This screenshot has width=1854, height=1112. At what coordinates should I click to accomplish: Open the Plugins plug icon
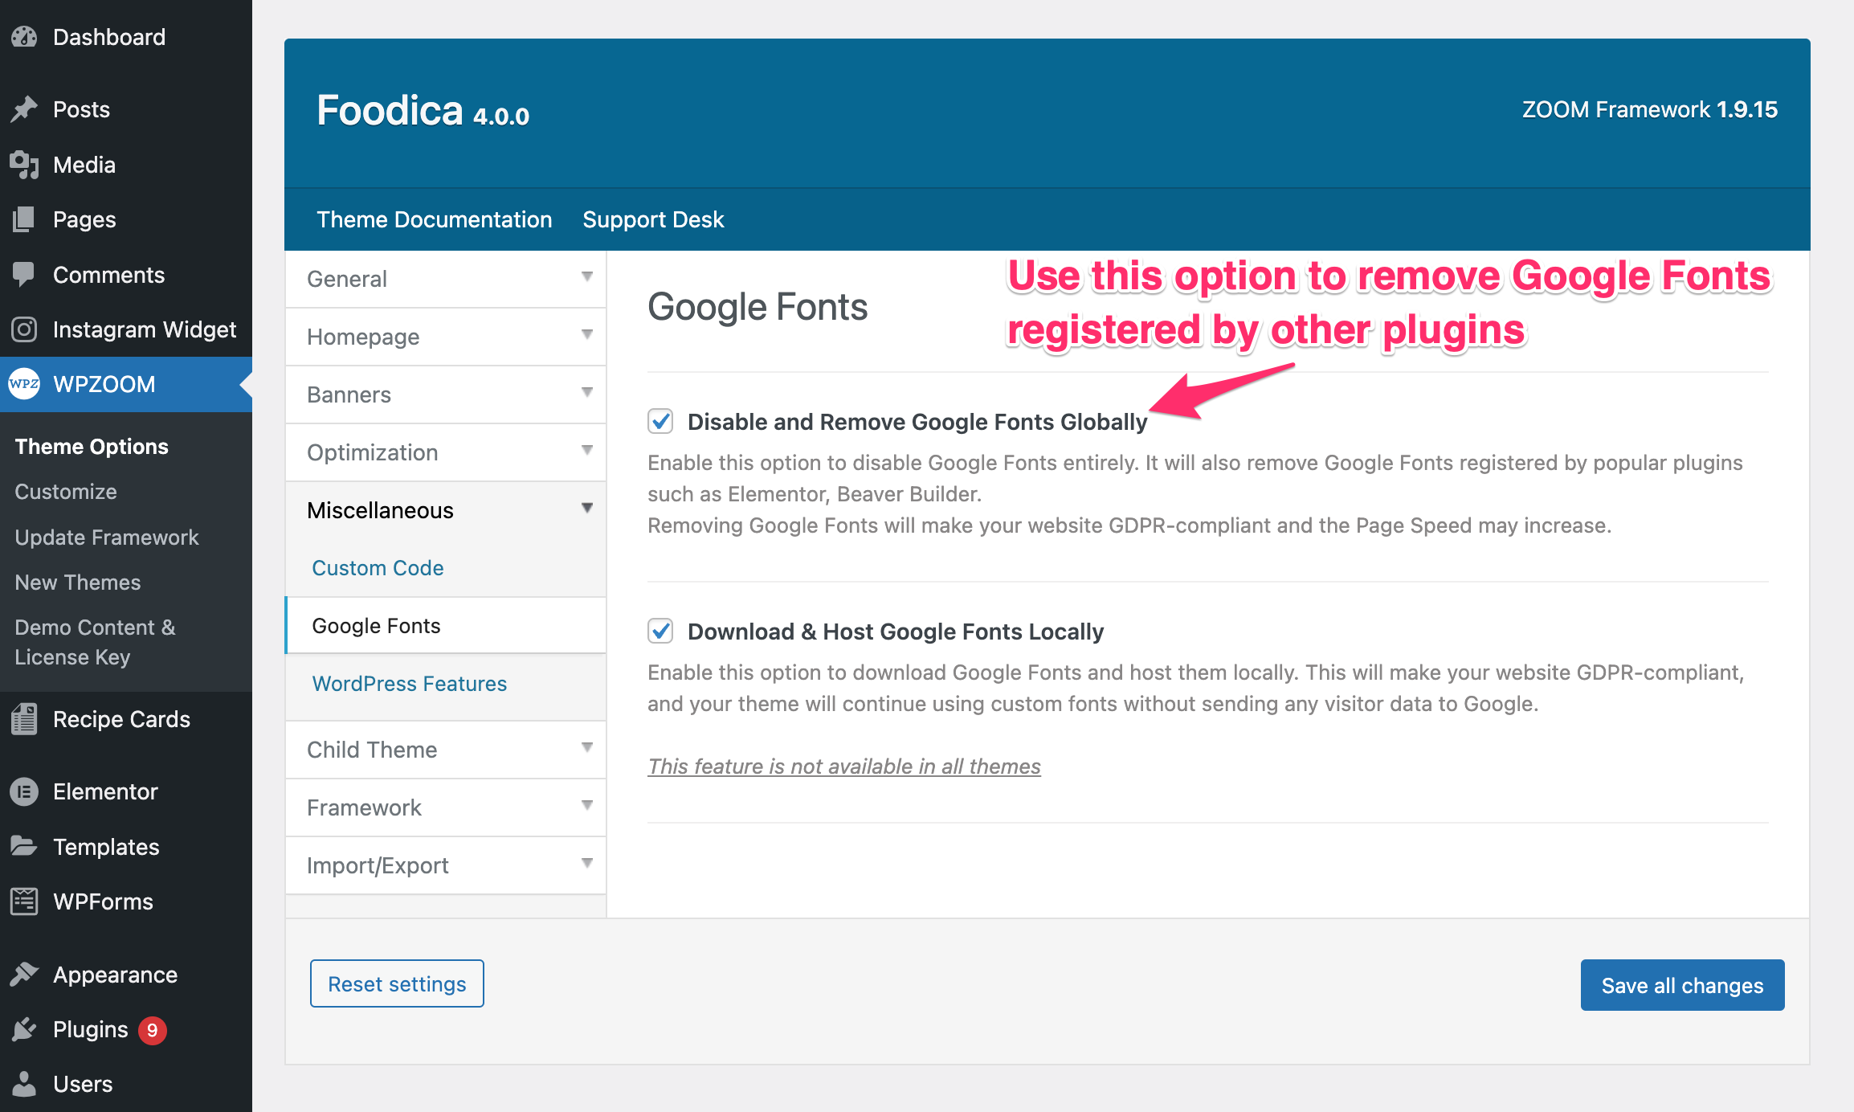(24, 1029)
